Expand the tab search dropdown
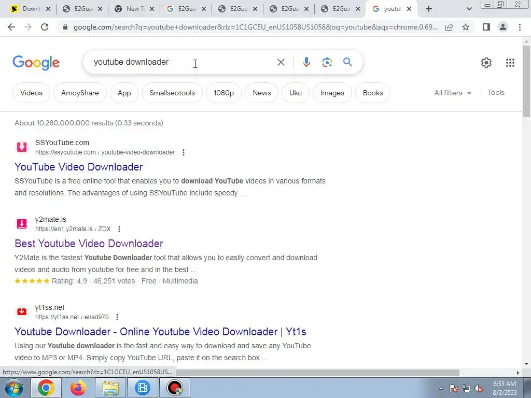531x398 pixels. [x=469, y=9]
